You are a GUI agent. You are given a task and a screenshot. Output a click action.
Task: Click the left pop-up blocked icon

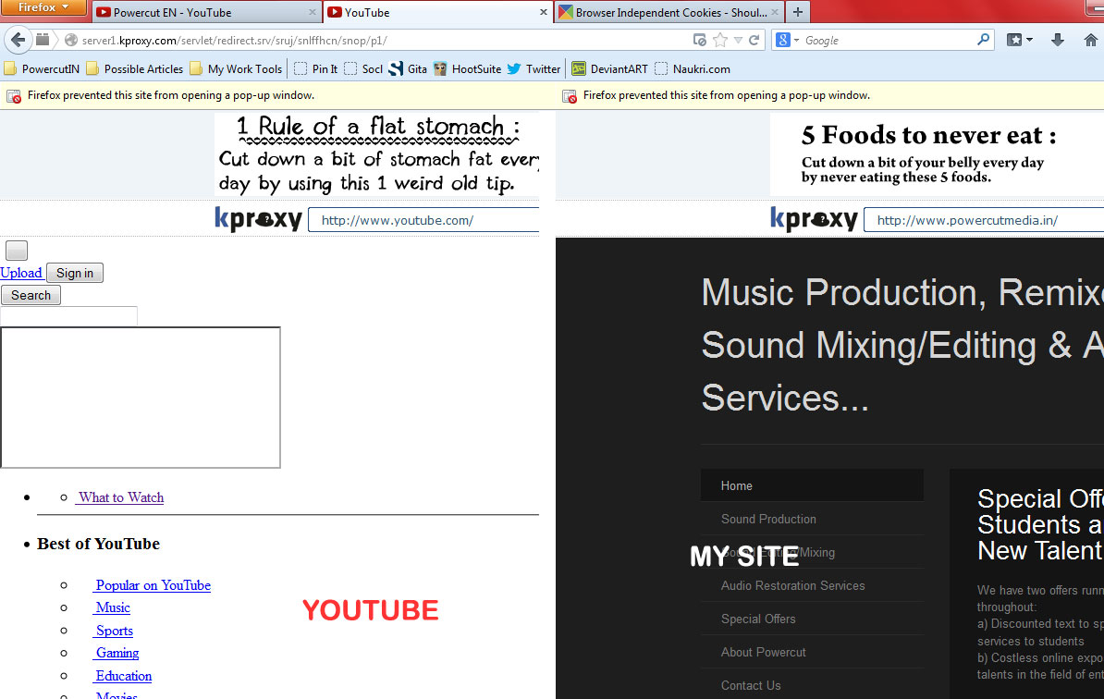click(13, 96)
